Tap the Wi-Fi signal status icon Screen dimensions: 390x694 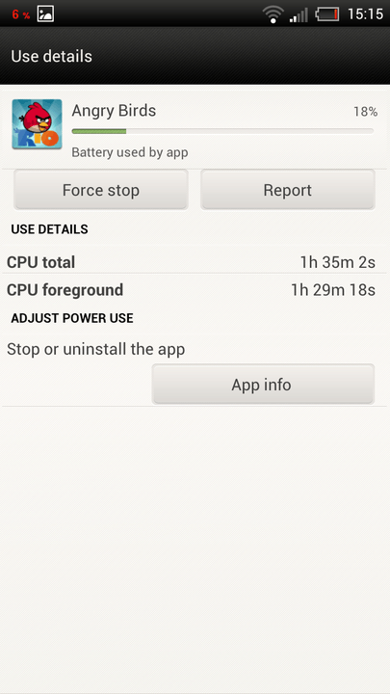[x=273, y=14]
